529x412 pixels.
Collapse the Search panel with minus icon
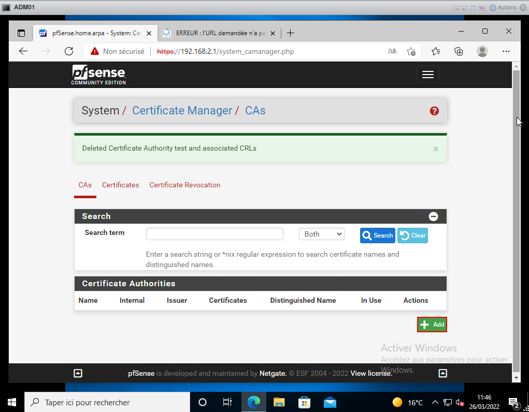pos(433,216)
